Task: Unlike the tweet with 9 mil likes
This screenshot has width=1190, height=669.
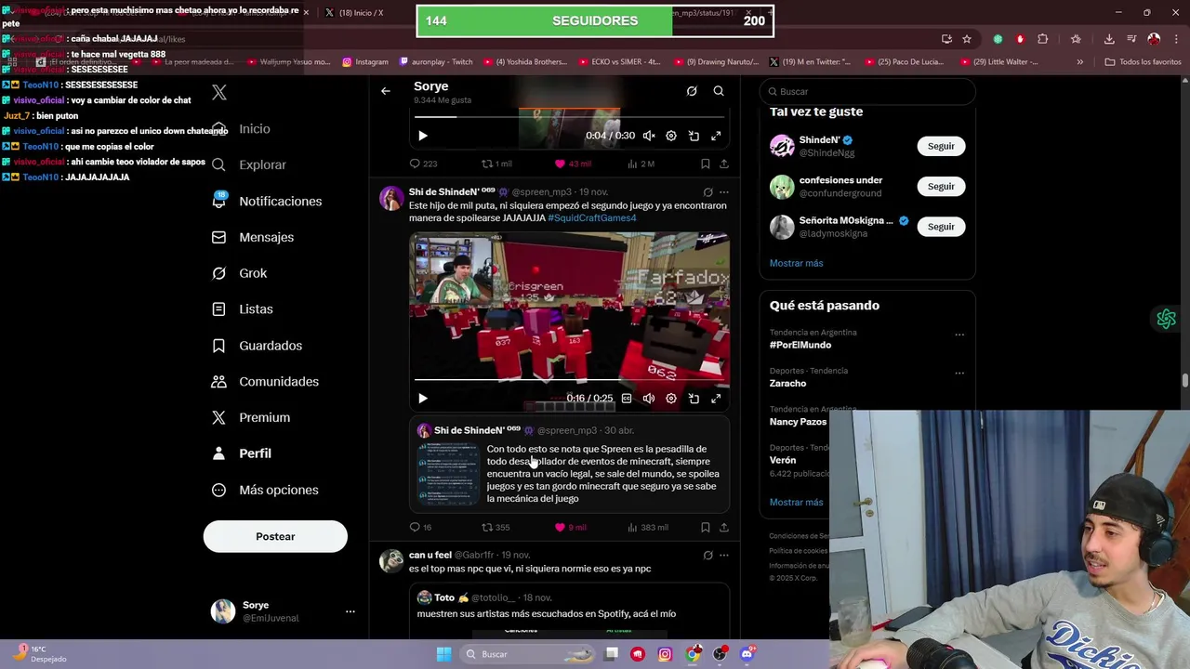Action: 570,527
